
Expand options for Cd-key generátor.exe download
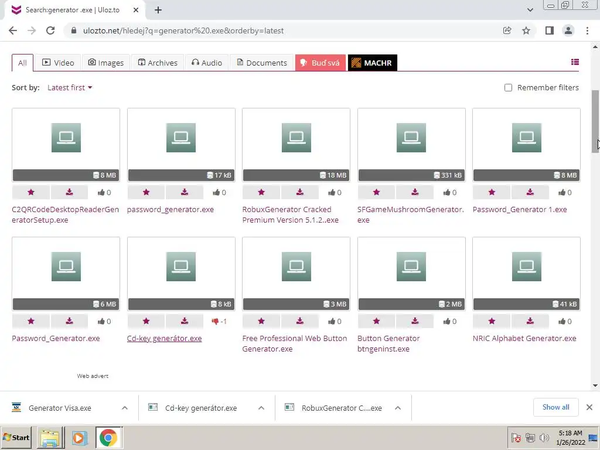(261, 408)
